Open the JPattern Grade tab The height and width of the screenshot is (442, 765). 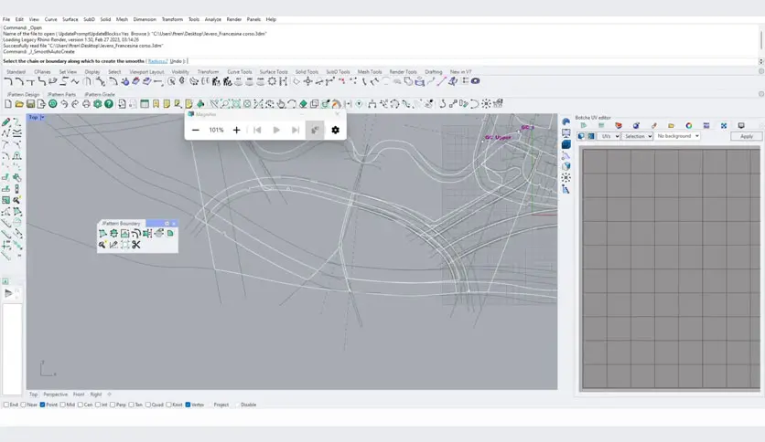100,94
